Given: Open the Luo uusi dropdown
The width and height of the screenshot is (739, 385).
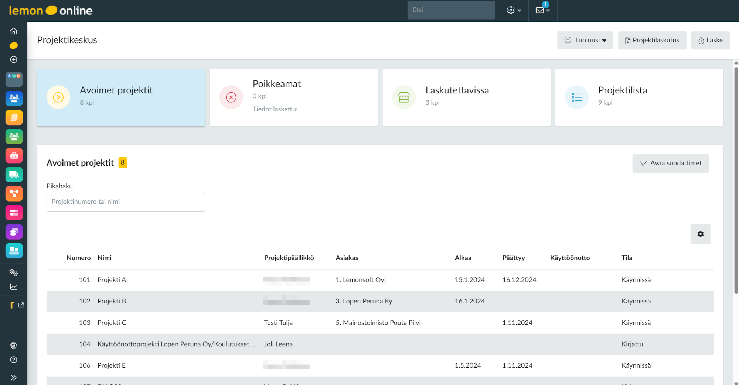Looking at the screenshot, I should pos(585,40).
